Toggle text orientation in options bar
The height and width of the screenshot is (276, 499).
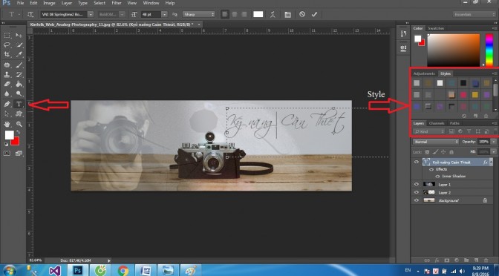pyautogui.click(x=30, y=14)
